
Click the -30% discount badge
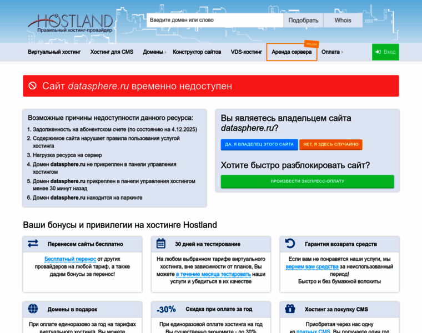coord(166,309)
